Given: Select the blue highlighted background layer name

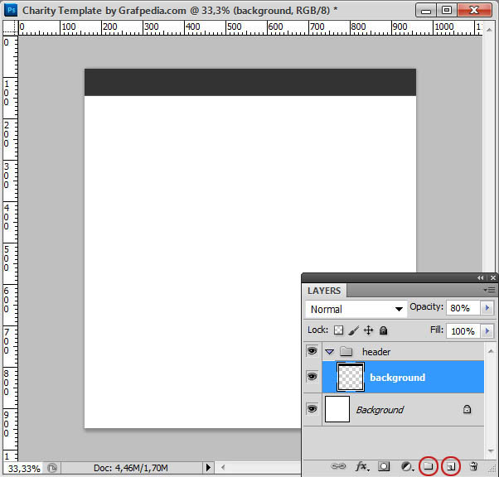Looking at the screenshot, I should click(397, 378).
